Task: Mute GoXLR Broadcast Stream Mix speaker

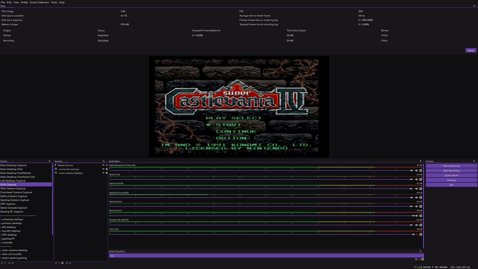Action: click(x=417, y=171)
